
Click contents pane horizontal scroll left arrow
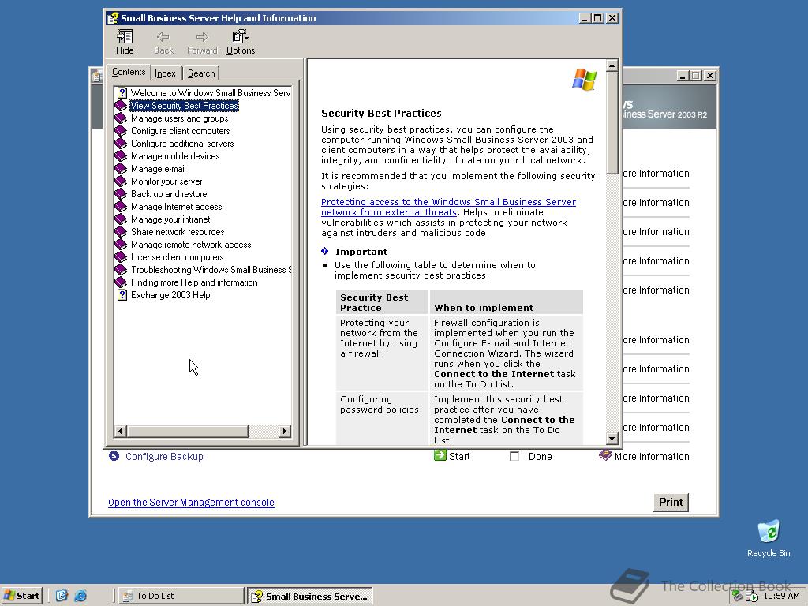pos(120,431)
